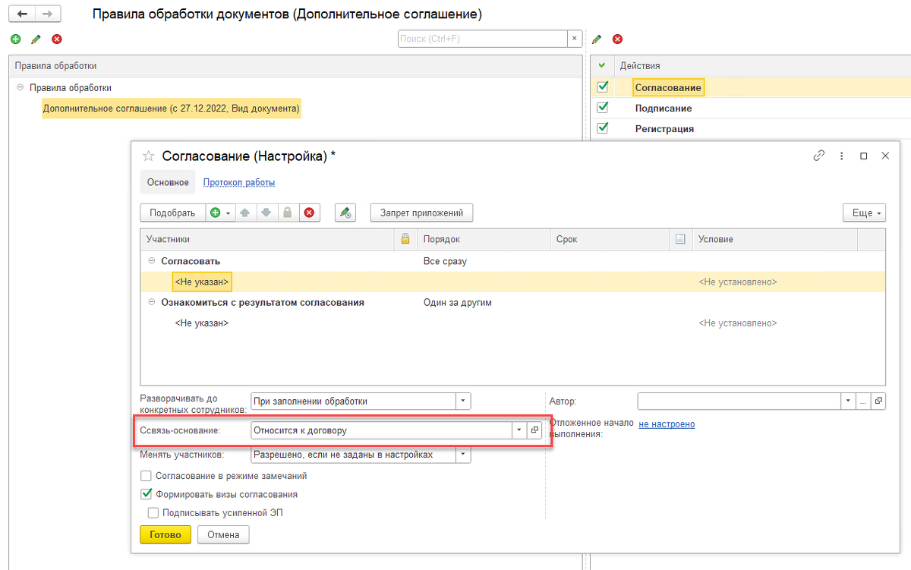
Task: Open the three-dot menu in dialog header
Action: coord(841,156)
